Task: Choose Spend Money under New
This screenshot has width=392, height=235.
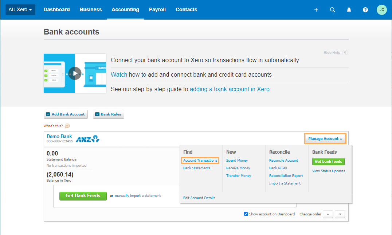Action: pyautogui.click(x=237, y=161)
